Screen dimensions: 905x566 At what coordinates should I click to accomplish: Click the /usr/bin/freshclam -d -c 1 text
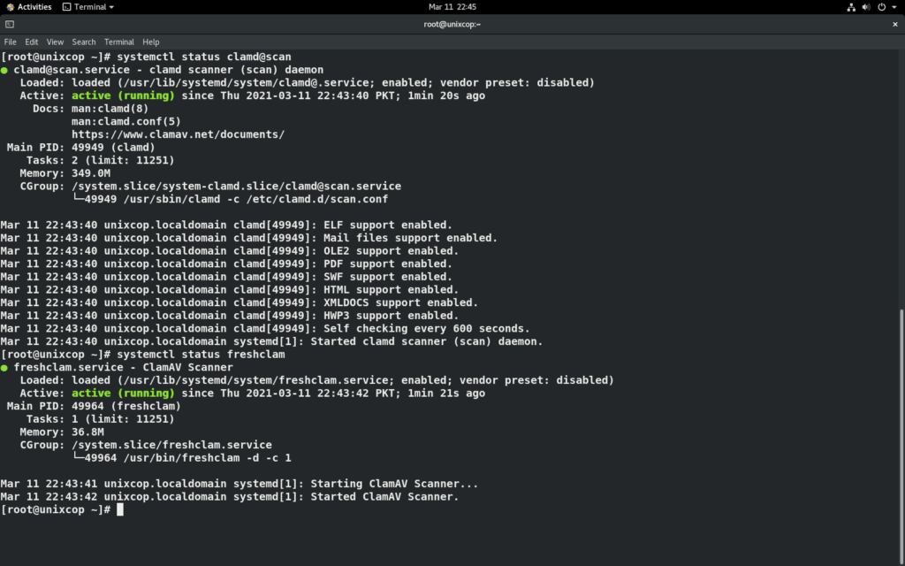pos(207,458)
